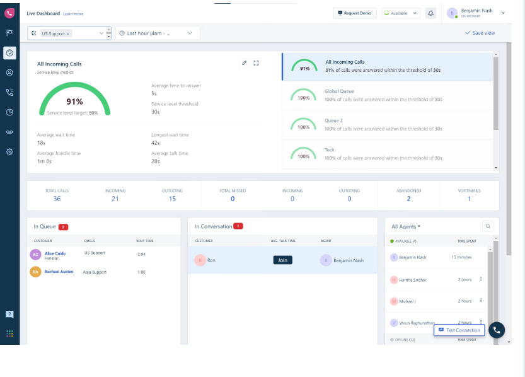Open options menu for Haritha Sridhar

tap(481, 279)
